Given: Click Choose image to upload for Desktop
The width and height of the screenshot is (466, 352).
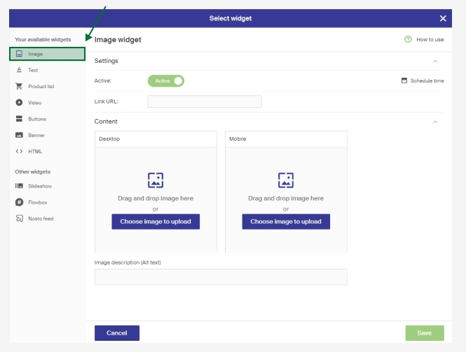Looking at the screenshot, I should point(156,221).
